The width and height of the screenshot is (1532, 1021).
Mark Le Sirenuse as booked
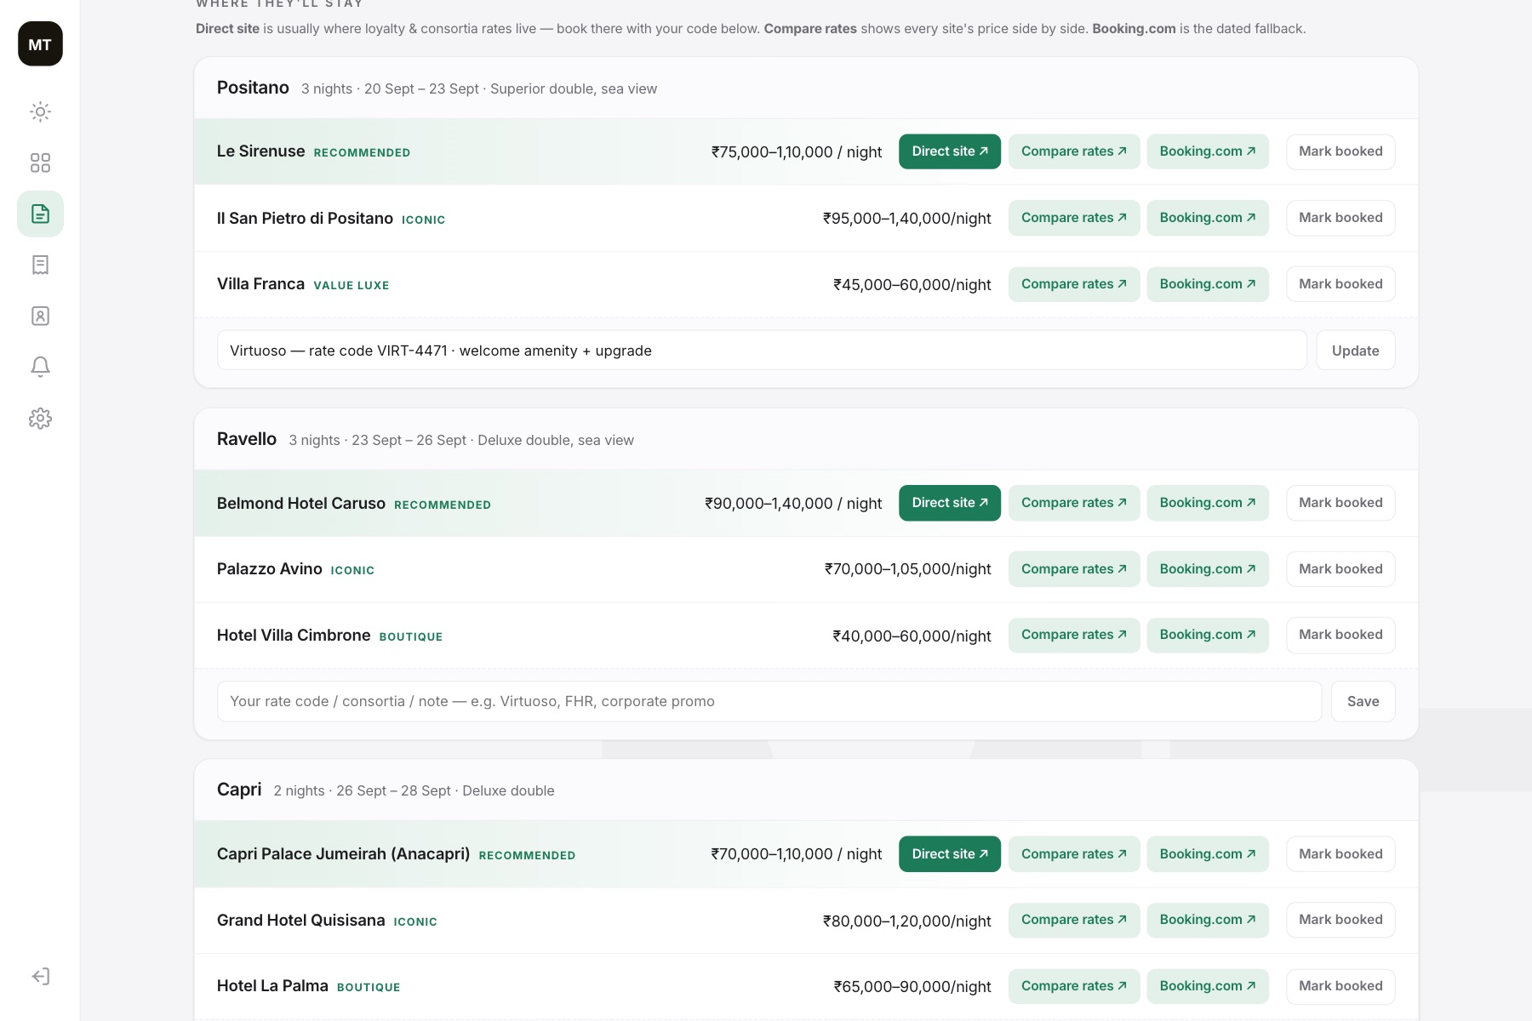coord(1340,151)
